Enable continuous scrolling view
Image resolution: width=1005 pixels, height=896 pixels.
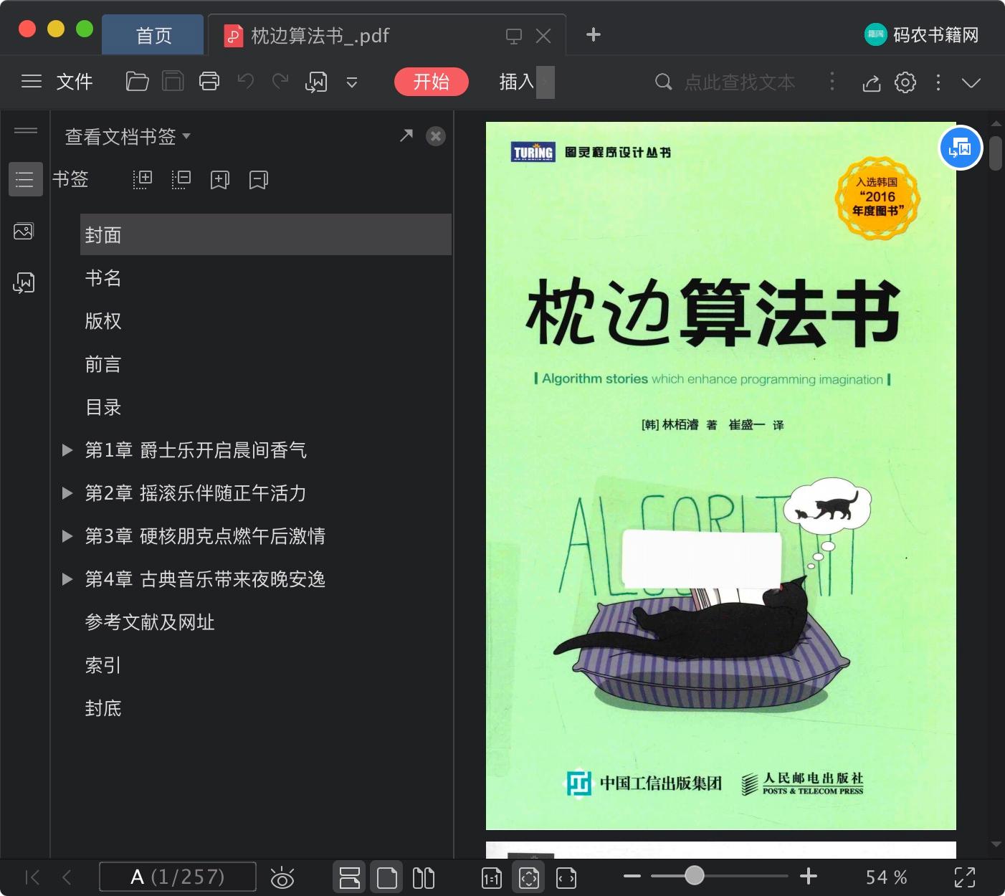point(350,877)
